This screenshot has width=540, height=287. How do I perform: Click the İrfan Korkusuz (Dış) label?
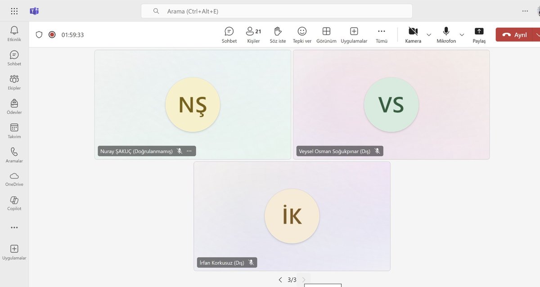221,263
